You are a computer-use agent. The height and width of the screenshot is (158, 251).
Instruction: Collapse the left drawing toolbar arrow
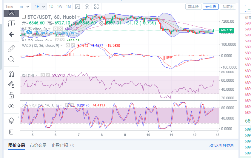(19, 117)
